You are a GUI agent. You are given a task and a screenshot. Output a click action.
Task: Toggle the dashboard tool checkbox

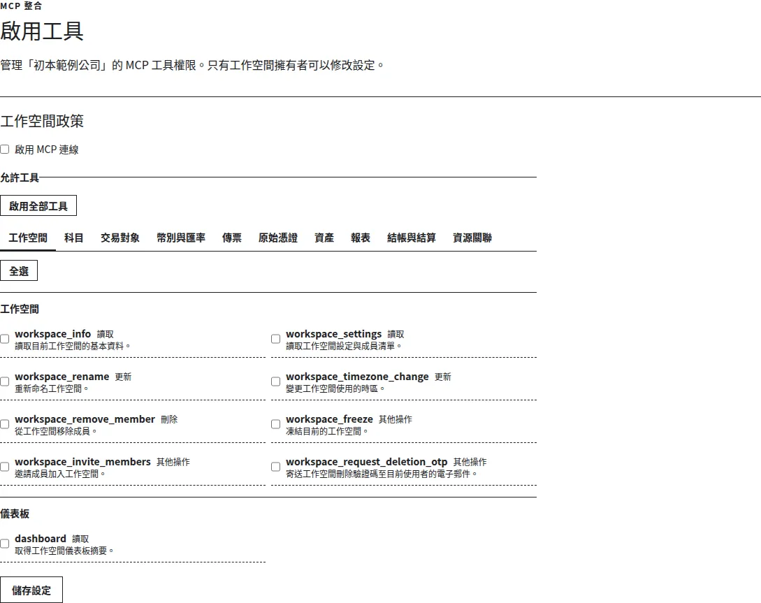coord(5,544)
